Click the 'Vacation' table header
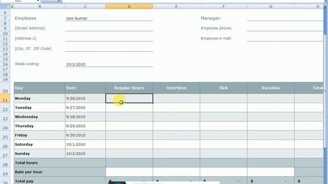The width and height of the screenshot is (328, 184). click(x=271, y=88)
